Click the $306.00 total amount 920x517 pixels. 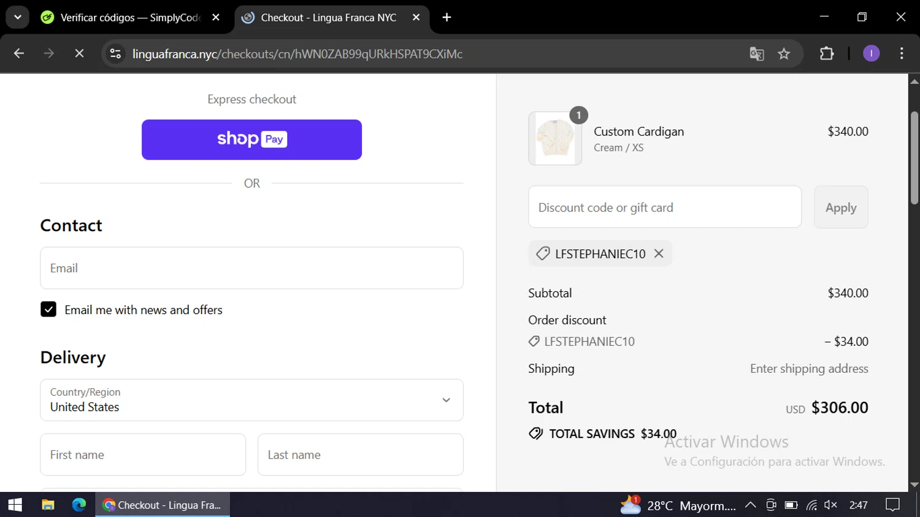840,407
